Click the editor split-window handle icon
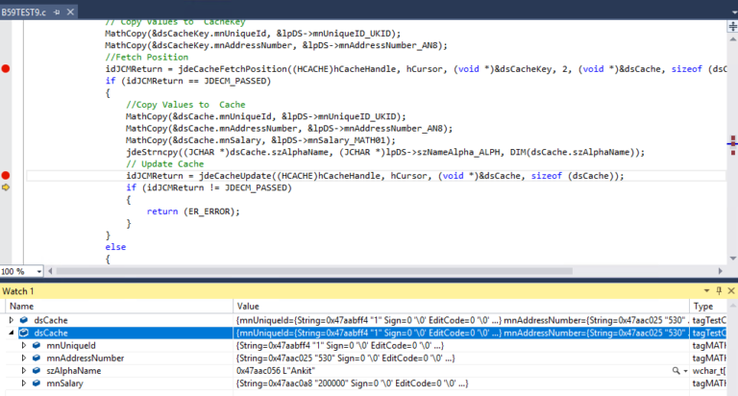738x396 pixels. click(x=733, y=27)
